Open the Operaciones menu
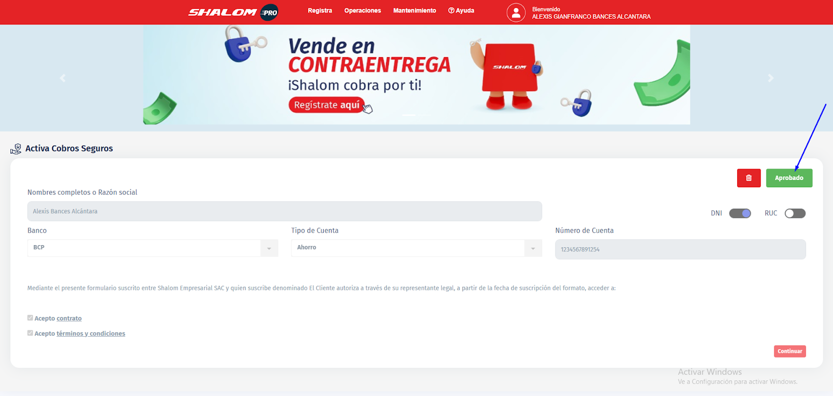Image resolution: width=833 pixels, height=396 pixels. coord(362,10)
